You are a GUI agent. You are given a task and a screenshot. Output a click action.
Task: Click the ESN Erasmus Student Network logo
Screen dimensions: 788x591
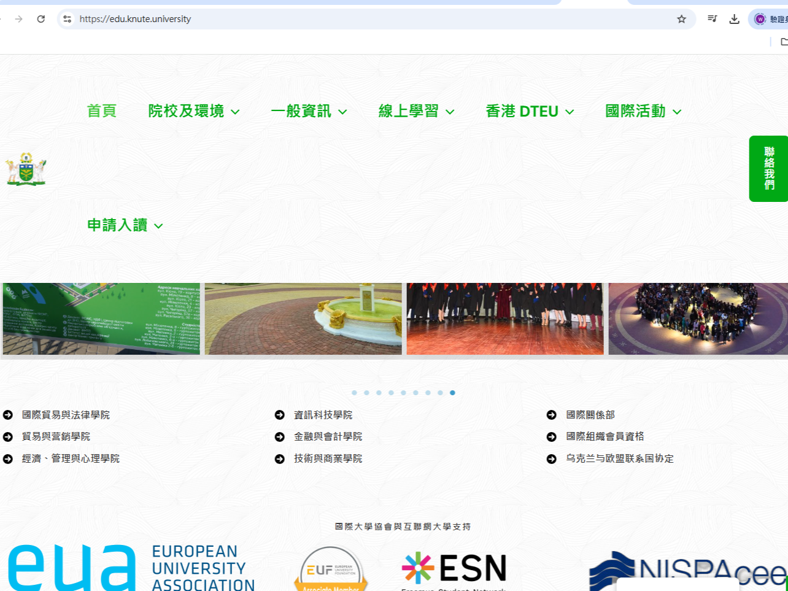454,569
